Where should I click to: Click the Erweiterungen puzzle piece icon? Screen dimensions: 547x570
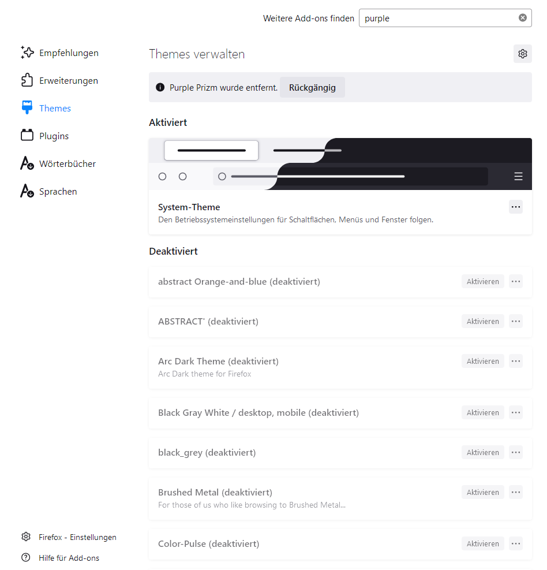point(27,80)
